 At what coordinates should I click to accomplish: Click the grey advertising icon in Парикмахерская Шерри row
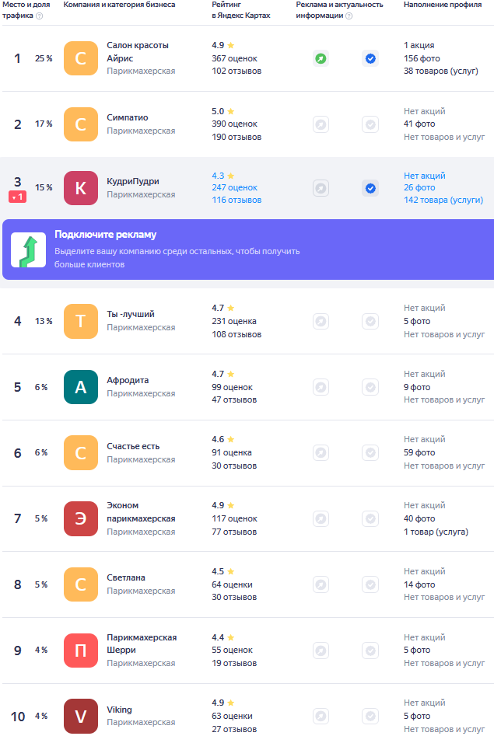point(321,651)
